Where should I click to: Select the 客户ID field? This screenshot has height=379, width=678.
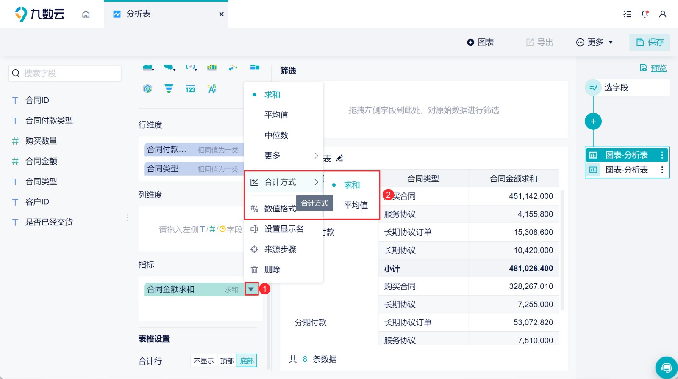click(37, 202)
